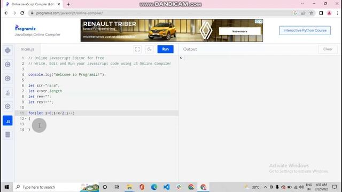The height and width of the screenshot is (192, 342).
Task: Click the Google icon in address bar
Action: coord(295,13)
